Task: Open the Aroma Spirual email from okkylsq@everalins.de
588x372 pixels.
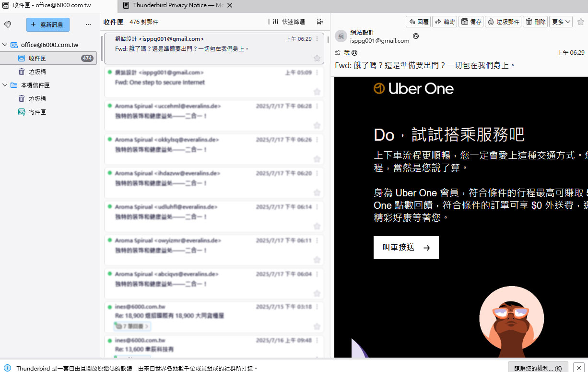Action: coord(214,149)
